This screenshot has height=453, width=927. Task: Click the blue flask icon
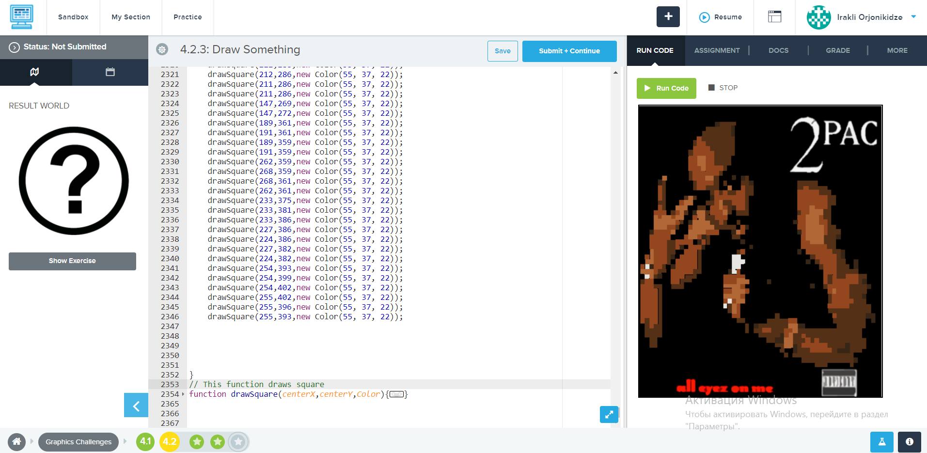tap(882, 442)
